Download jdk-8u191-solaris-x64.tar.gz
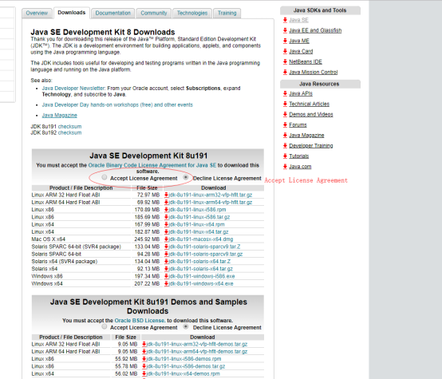Screen dimensions: 442x379 coord(201,269)
